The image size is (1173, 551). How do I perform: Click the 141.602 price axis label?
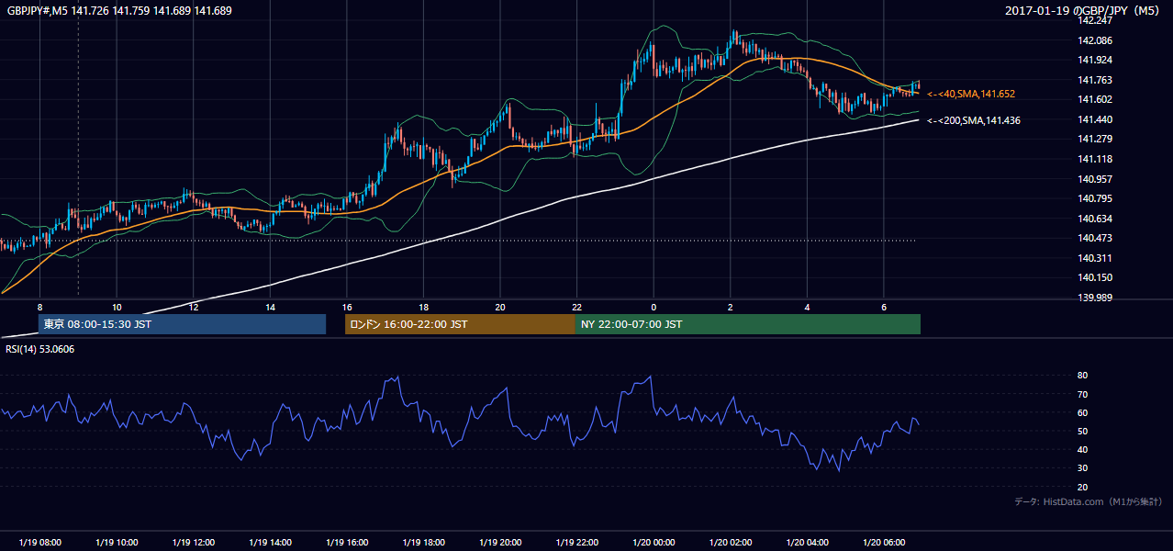tap(1097, 100)
